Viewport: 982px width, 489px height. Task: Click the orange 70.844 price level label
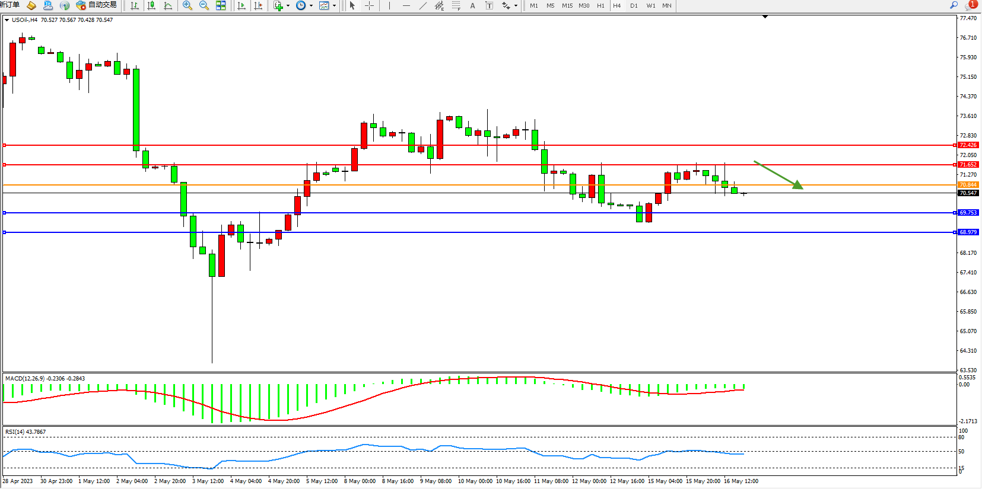968,185
